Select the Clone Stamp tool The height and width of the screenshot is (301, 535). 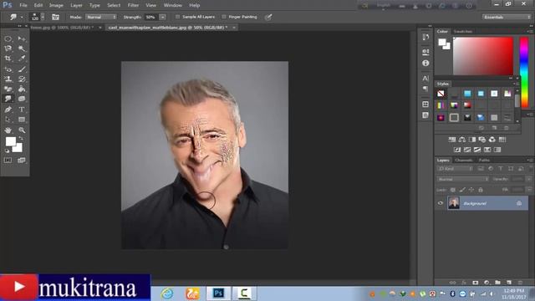click(8, 79)
